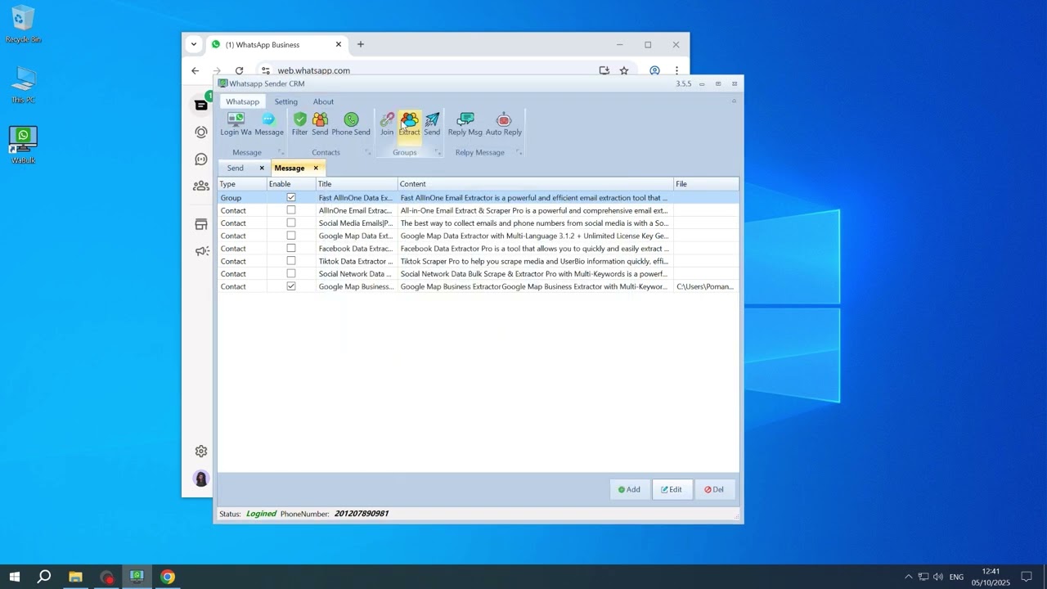Open the Auto Reply robot tool
The width and height of the screenshot is (1047, 589).
504,124
